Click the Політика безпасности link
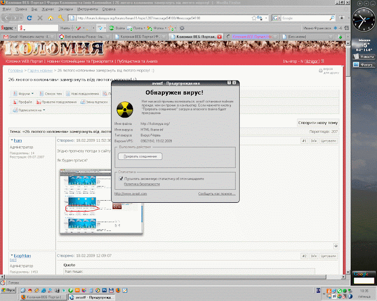 coord(142,184)
